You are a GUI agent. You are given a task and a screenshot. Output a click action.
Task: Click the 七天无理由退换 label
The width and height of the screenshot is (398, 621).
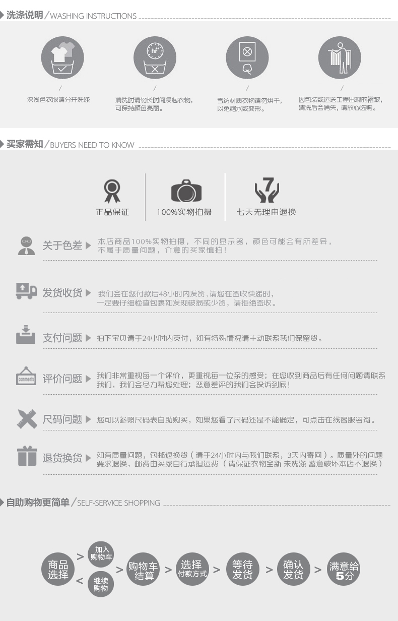click(267, 212)
